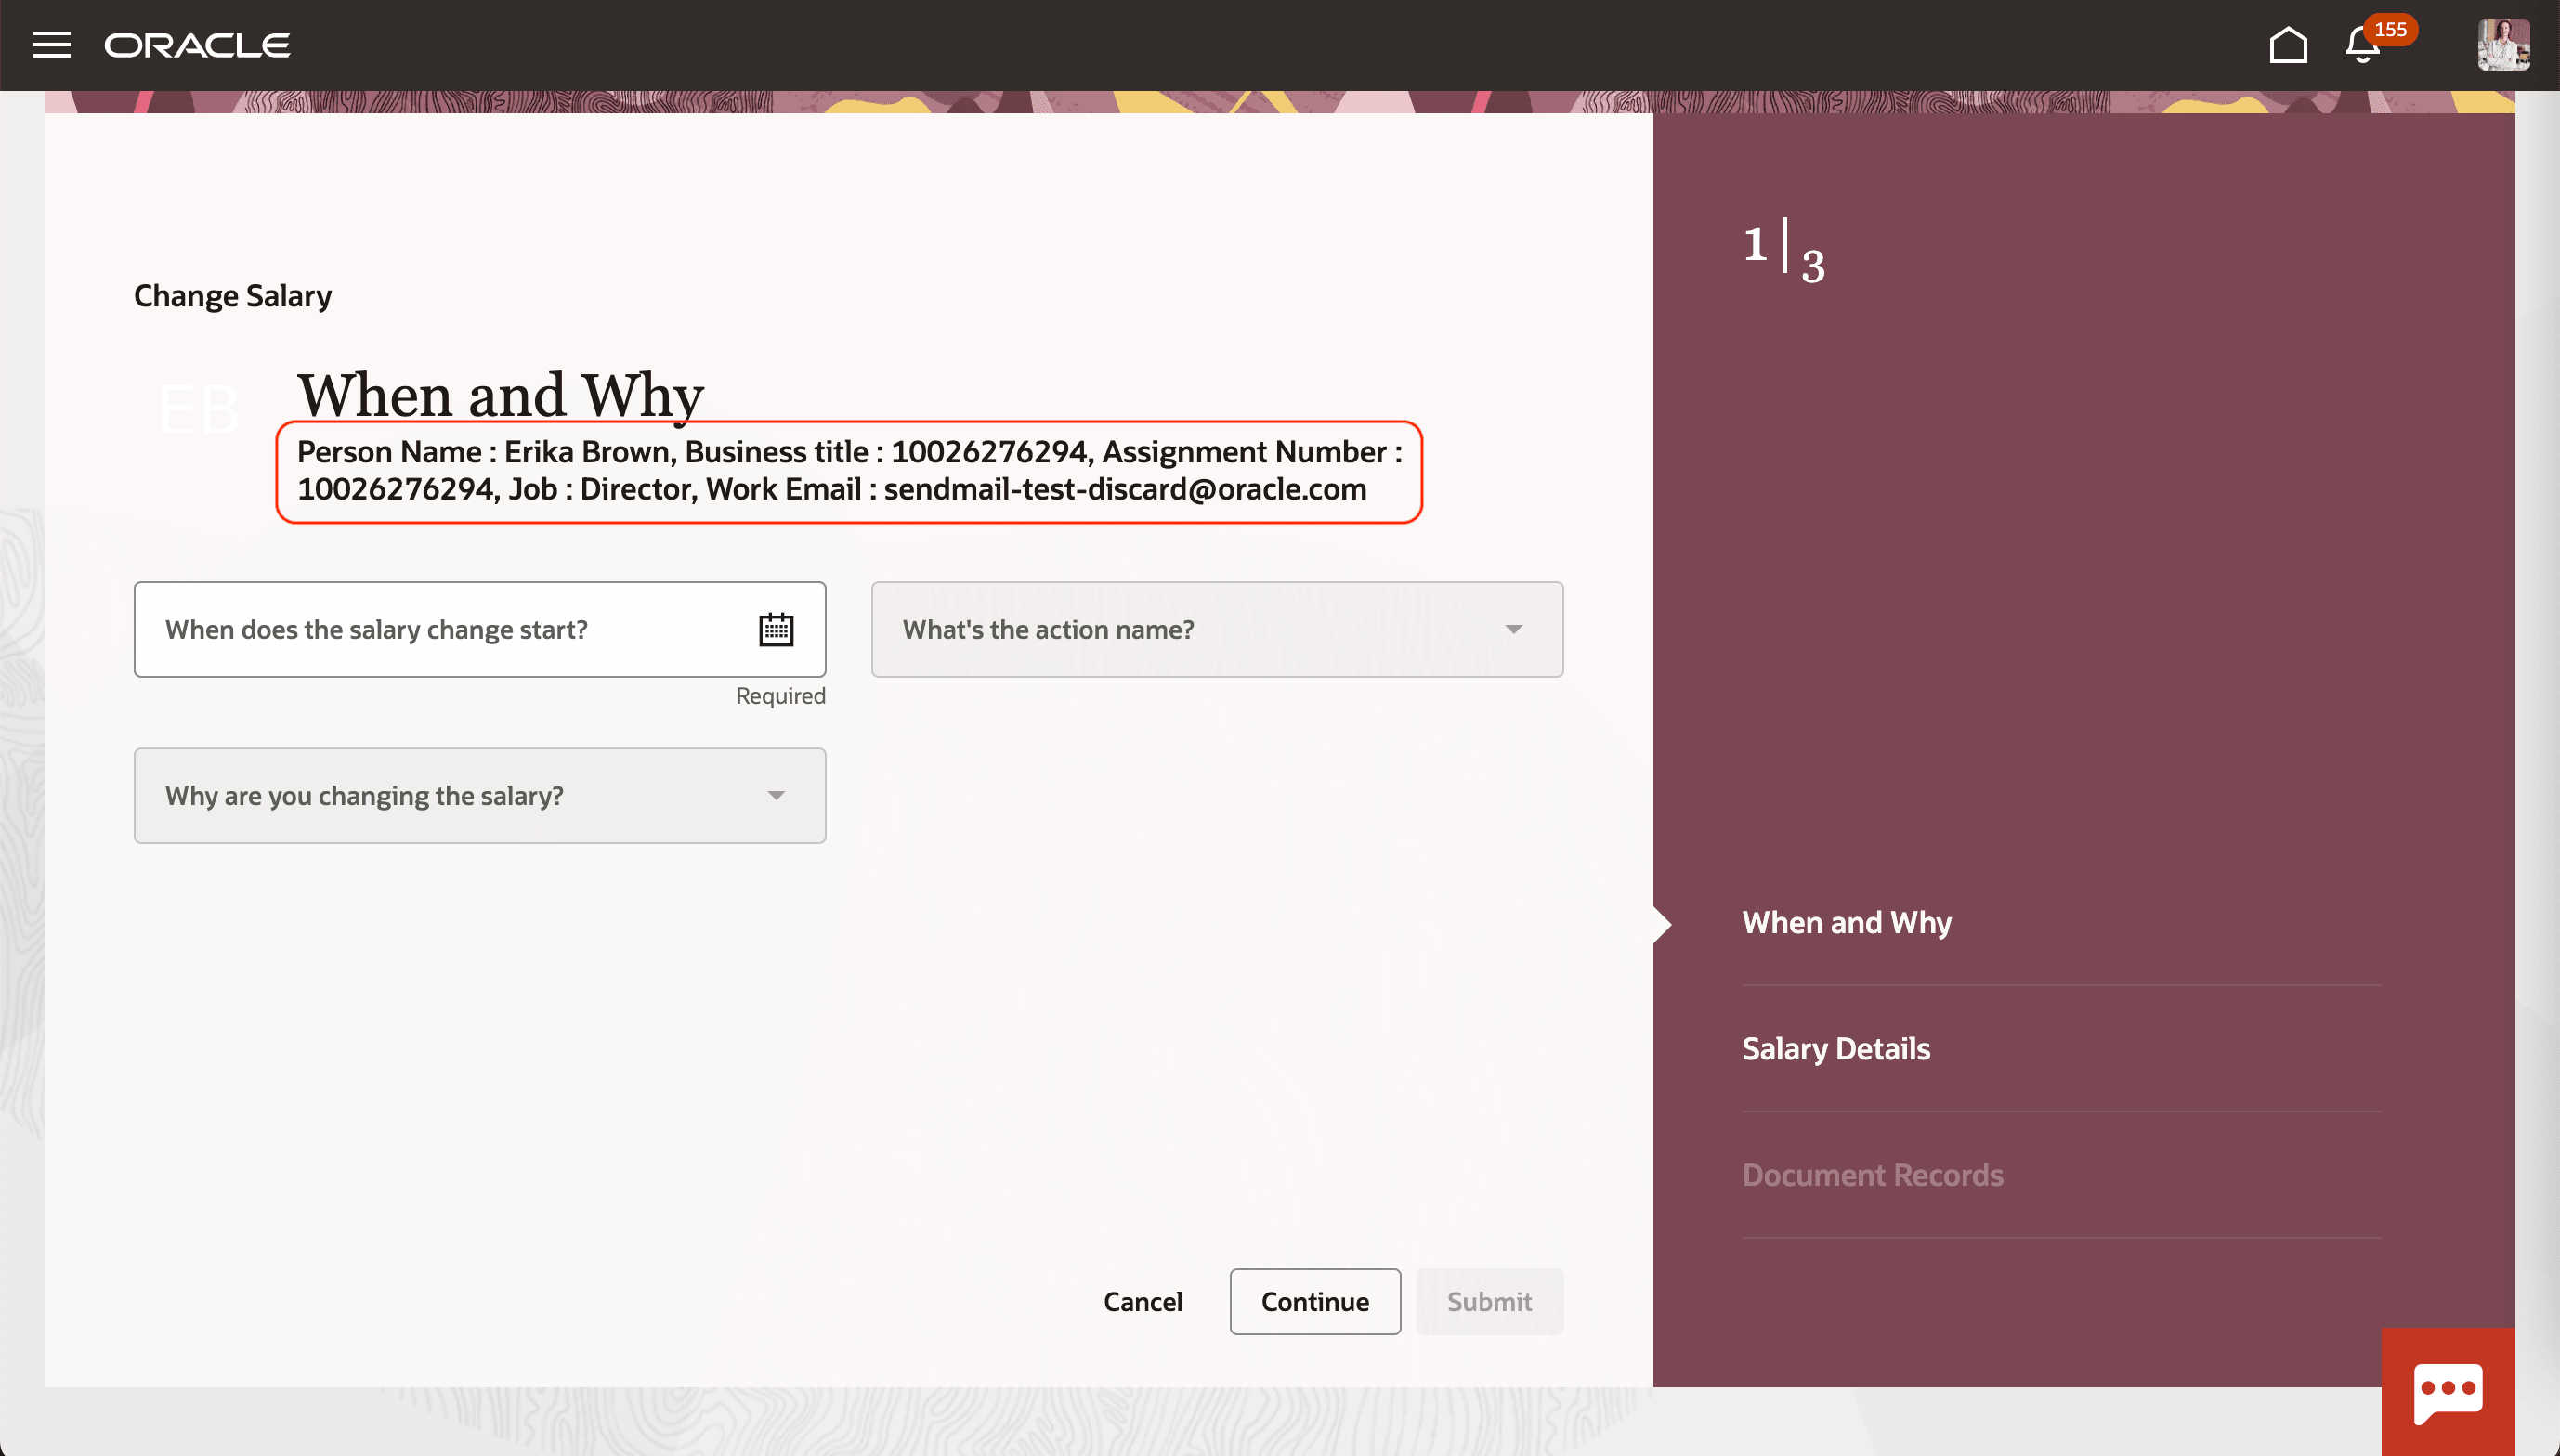
Task: Open the hamburger navigation menu
Action: point(51,45)
